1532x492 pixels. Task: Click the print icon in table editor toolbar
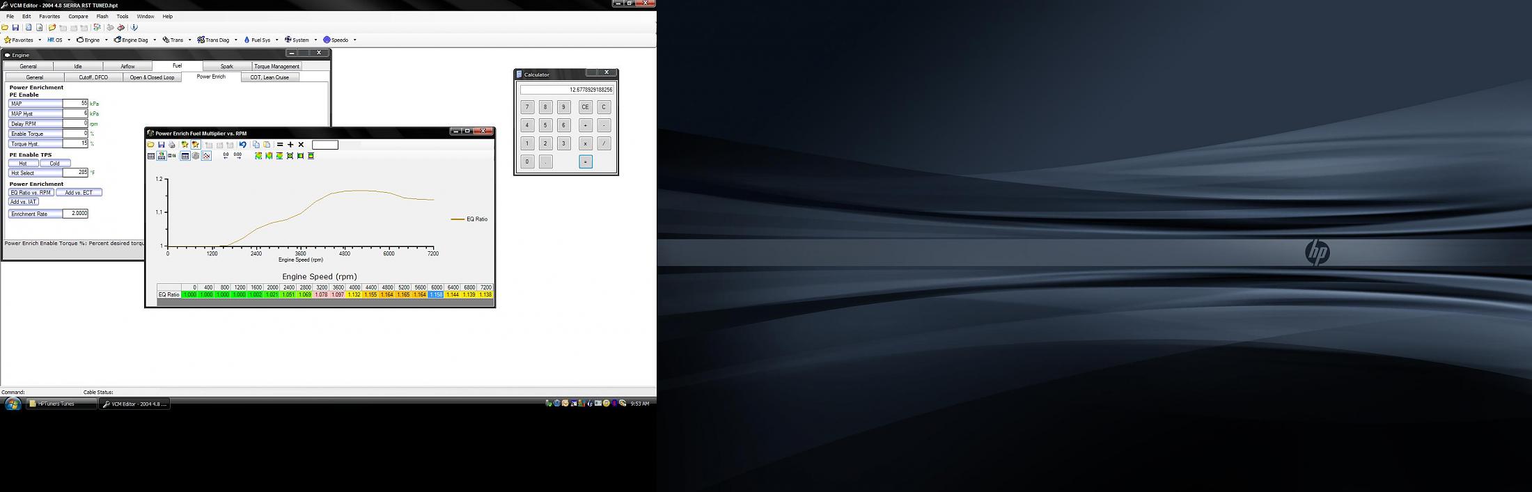pos(172,145)
